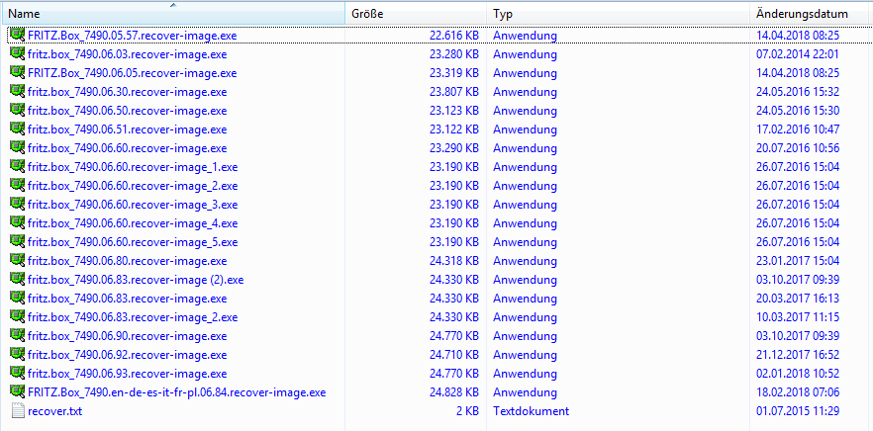Viewport: 873px width, 431px height.
Task: Select icon of fritz.box_7490.06.83.recover-image (2).exe
Action: coord(18,279)
